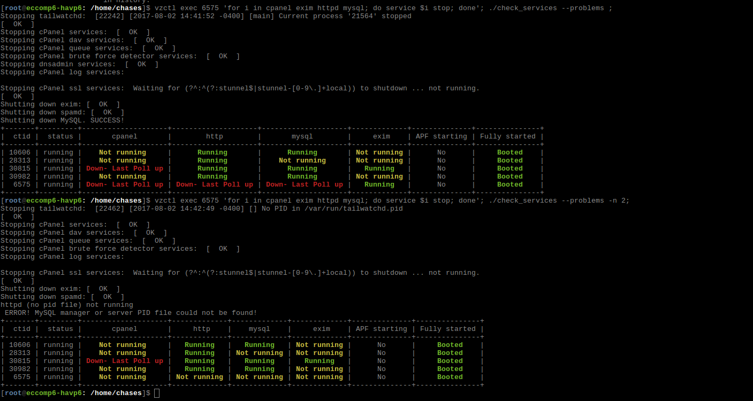Click the cursor at the bottom command prompt
The image size is (753, 401).
(156, 393)
